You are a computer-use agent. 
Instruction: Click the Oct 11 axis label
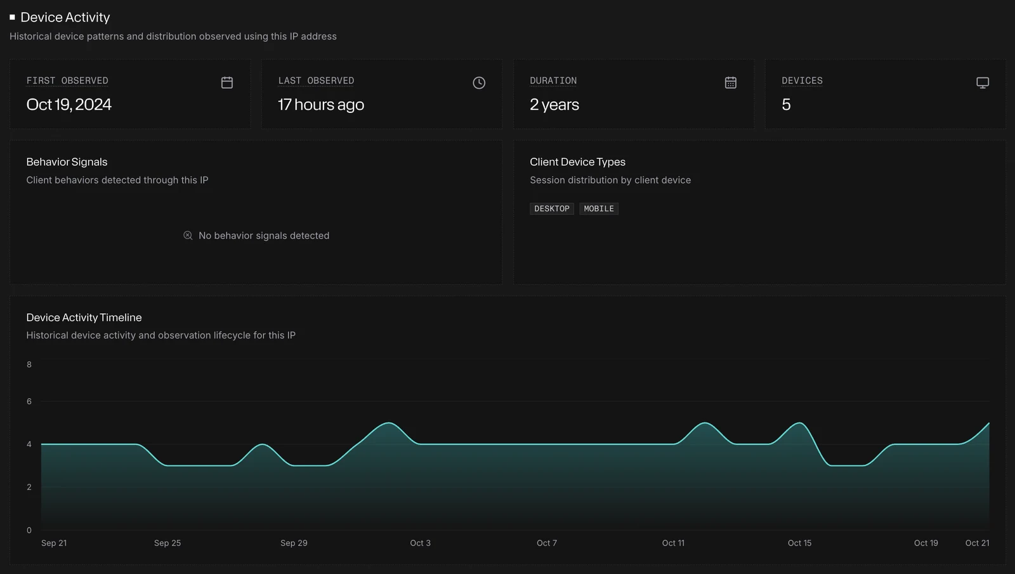[673, 543]
